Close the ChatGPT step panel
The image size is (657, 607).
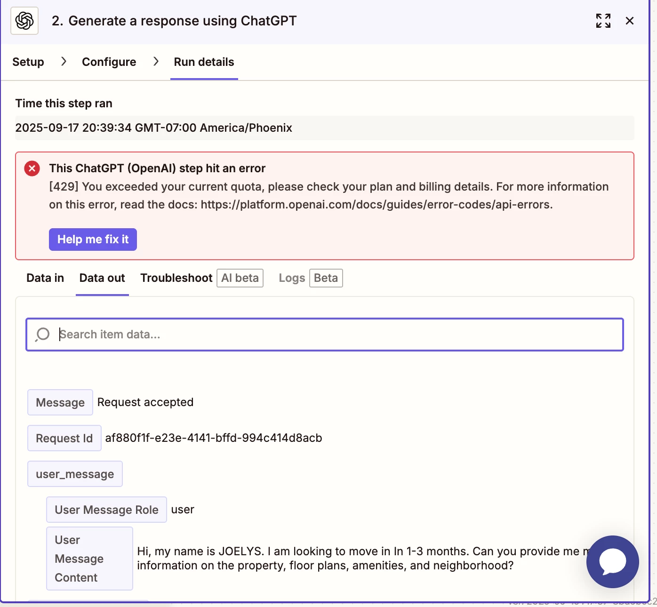(630, 21)
